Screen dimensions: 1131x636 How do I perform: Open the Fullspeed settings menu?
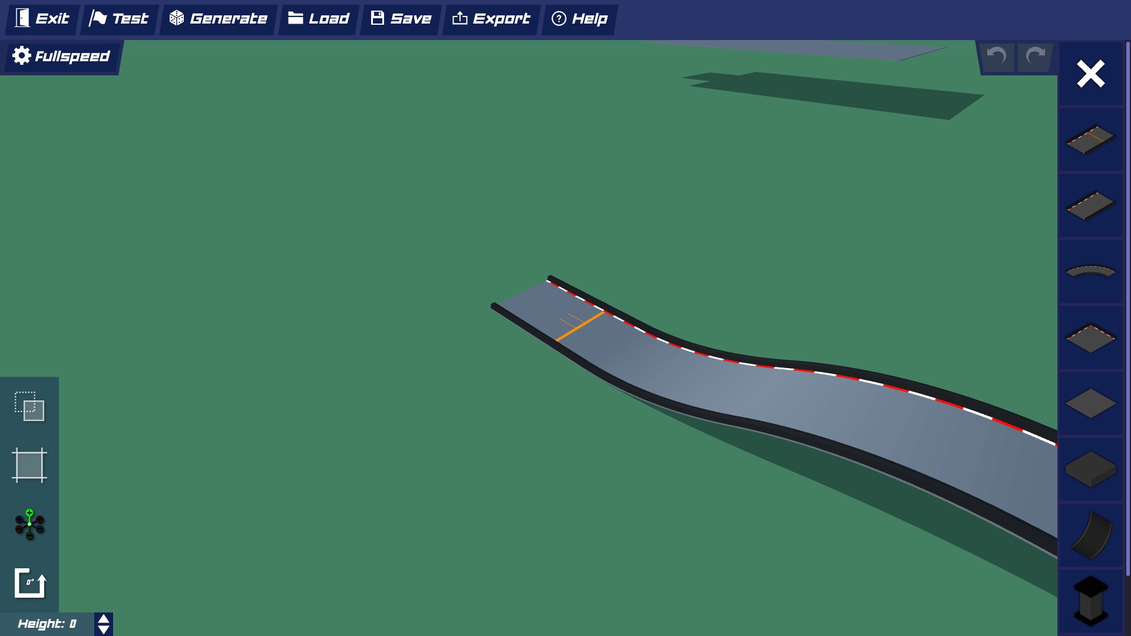pos(61,57)
